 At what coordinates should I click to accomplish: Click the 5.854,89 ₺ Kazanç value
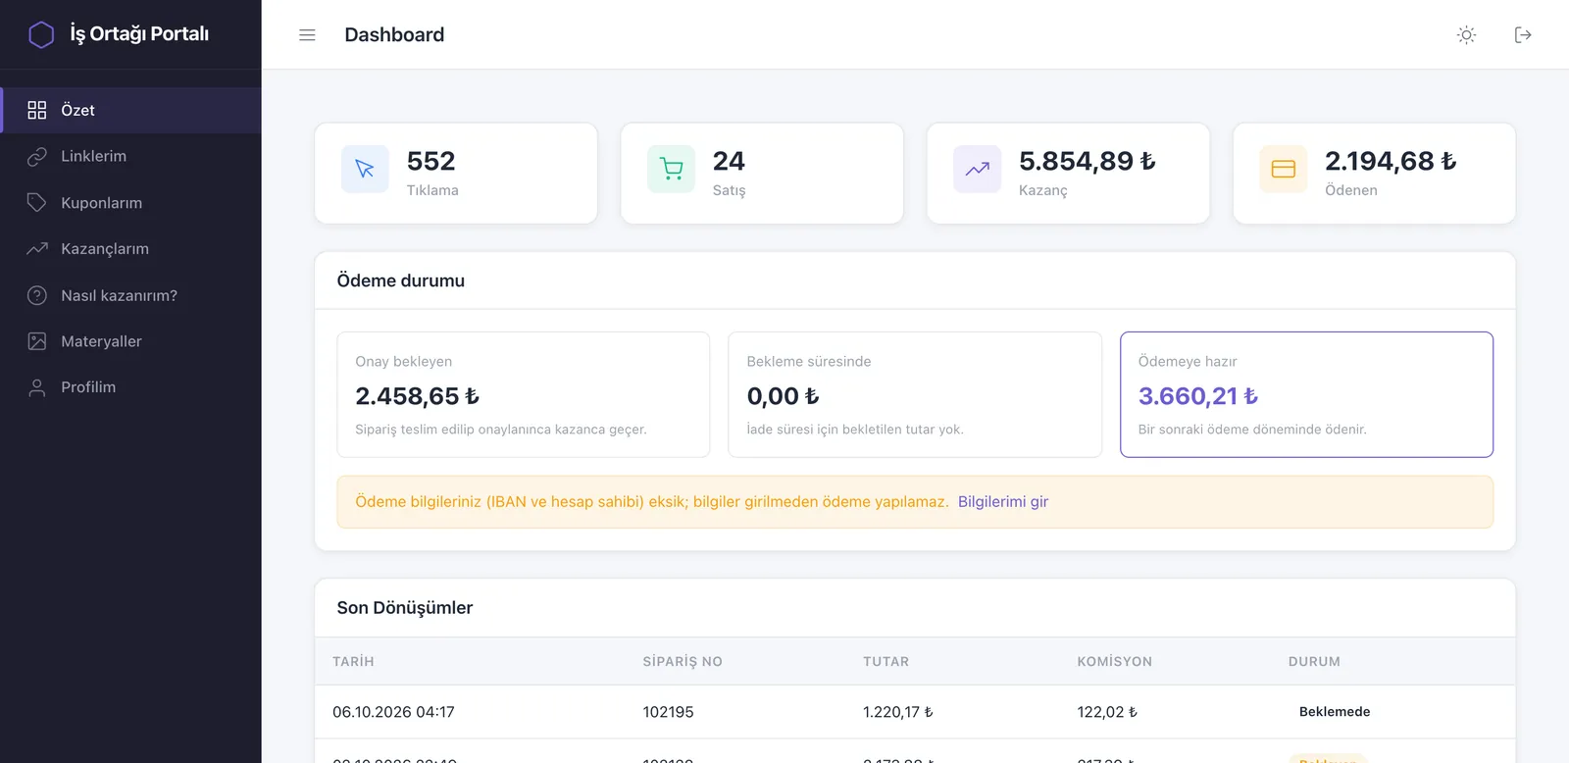click(x=1088, y=161)
